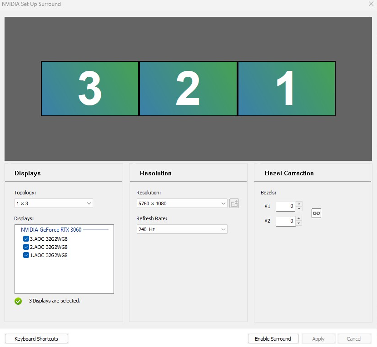The height and width of the screenshot is (347, 377).
Task: Uncheck display 1.AOC 32G2WG8
Action: point(26,255)
